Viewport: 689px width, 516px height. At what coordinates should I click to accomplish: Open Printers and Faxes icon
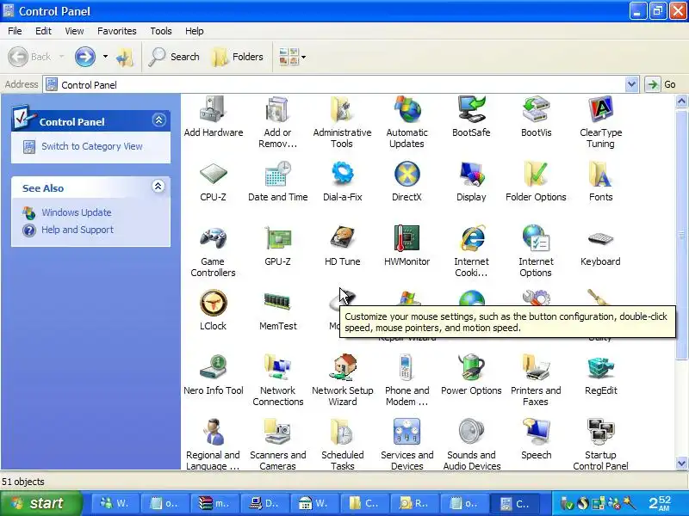click(536, 380)
